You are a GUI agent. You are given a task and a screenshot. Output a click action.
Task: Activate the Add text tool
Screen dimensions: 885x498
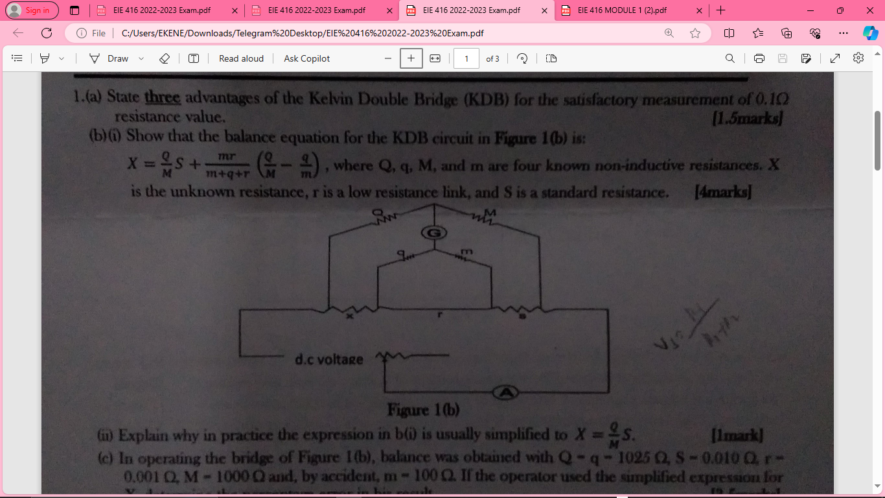click(192, 58)
